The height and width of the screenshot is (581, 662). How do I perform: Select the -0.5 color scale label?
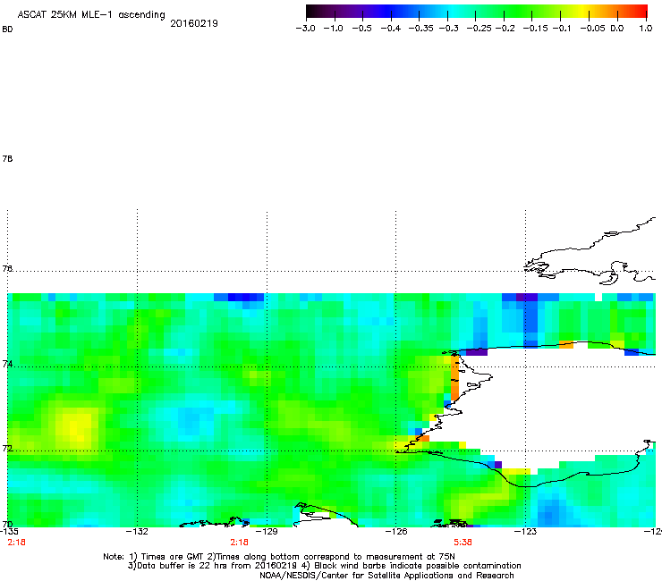pos(361,29)
